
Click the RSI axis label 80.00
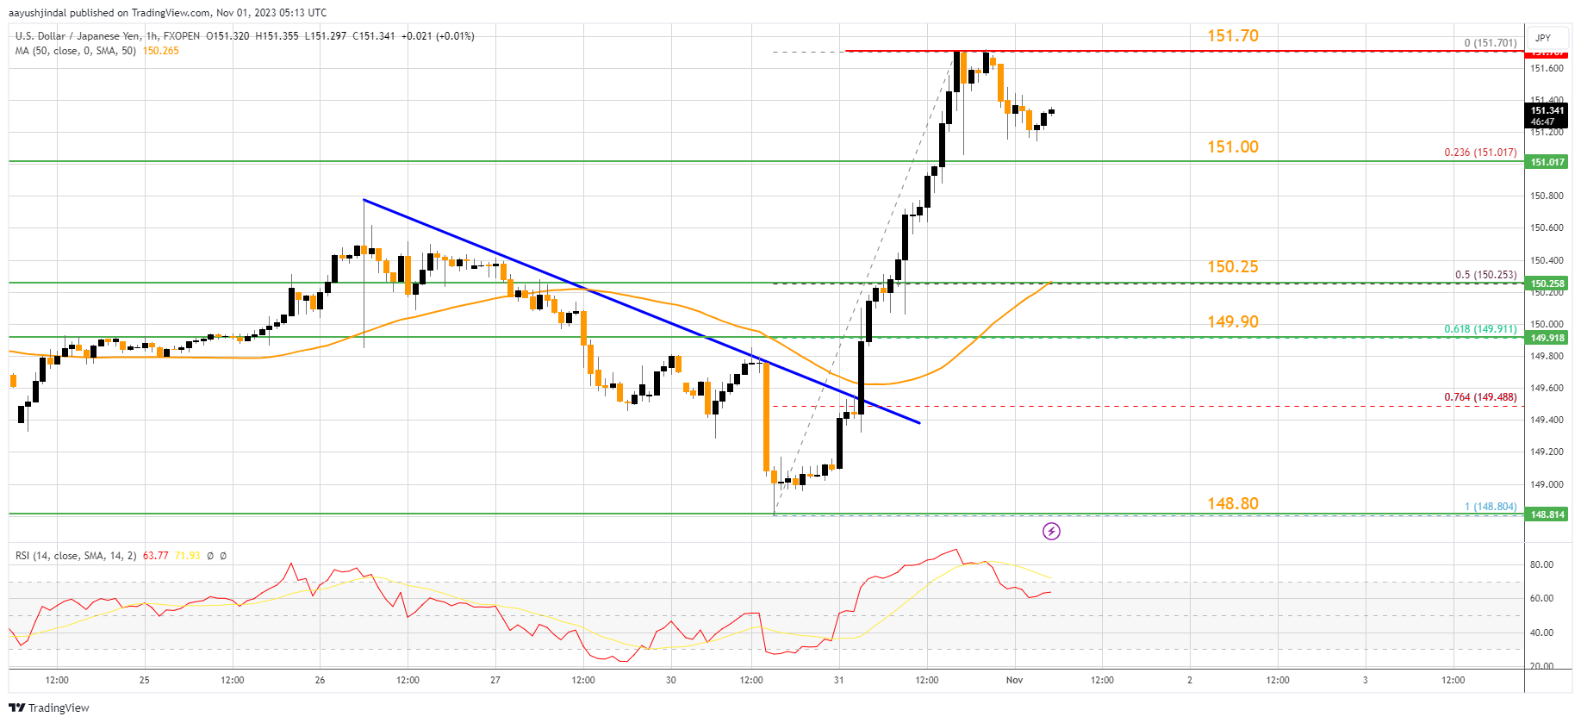(x=1541, y=565)
